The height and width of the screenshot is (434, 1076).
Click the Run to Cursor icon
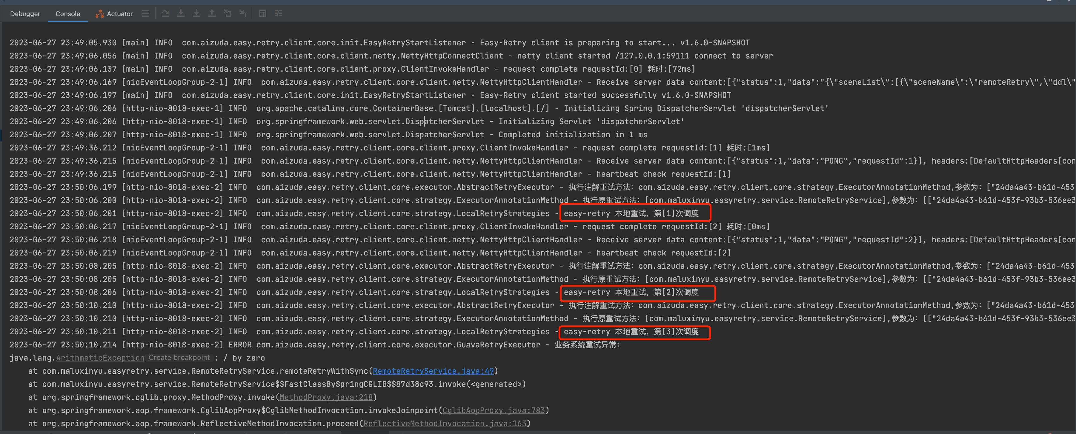pos(243,13)
